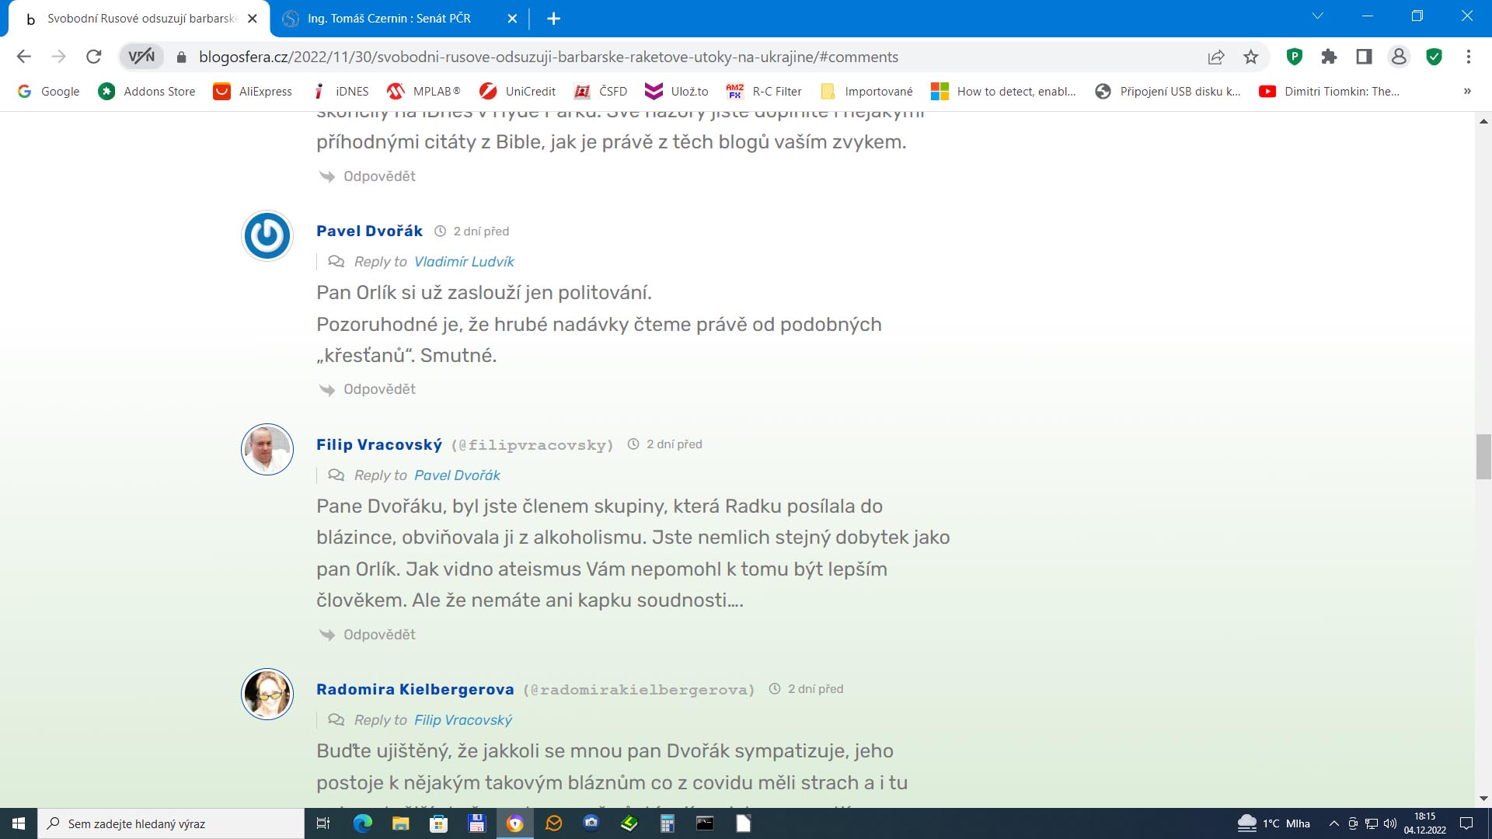This screenshot has width=1492, height=839.
Task: Click Radomira Kielbergerova's avatar thumbnail
Action: [x=267, y=694]
